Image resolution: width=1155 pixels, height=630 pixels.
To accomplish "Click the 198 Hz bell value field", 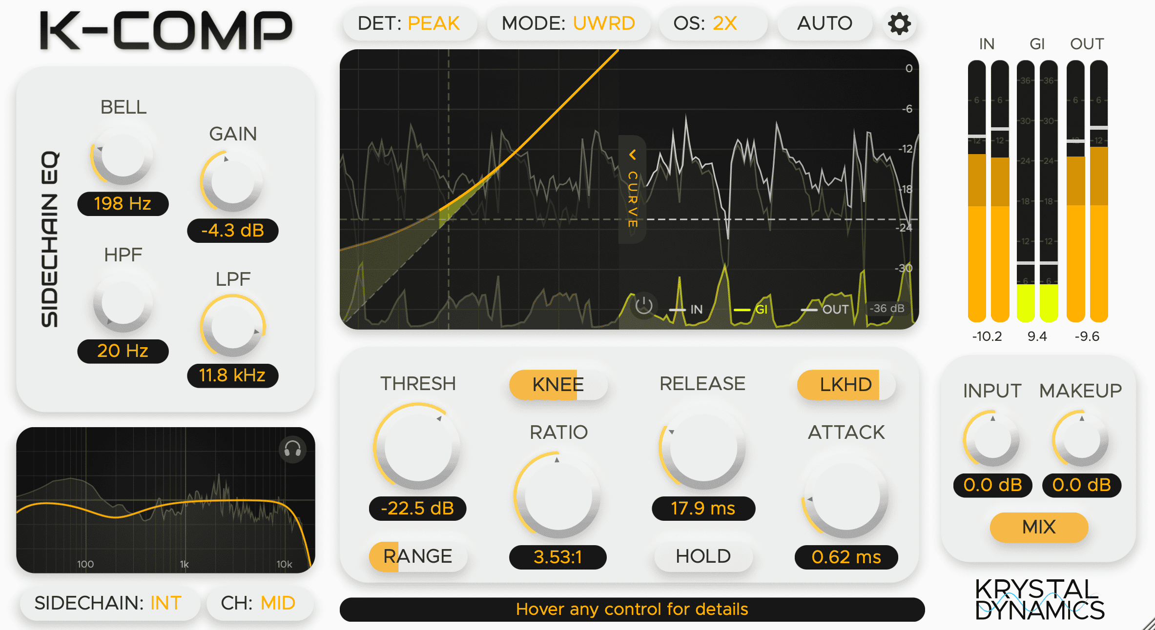I will pyautogui.click(x=123, y=204).
